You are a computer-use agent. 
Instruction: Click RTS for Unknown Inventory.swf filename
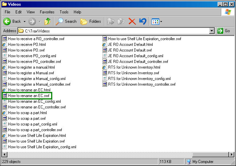click(134, 73)
